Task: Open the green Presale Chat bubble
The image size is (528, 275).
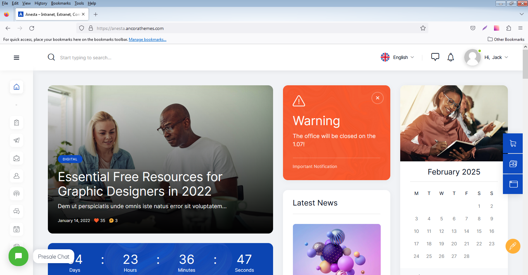Action: coord(18,256)
